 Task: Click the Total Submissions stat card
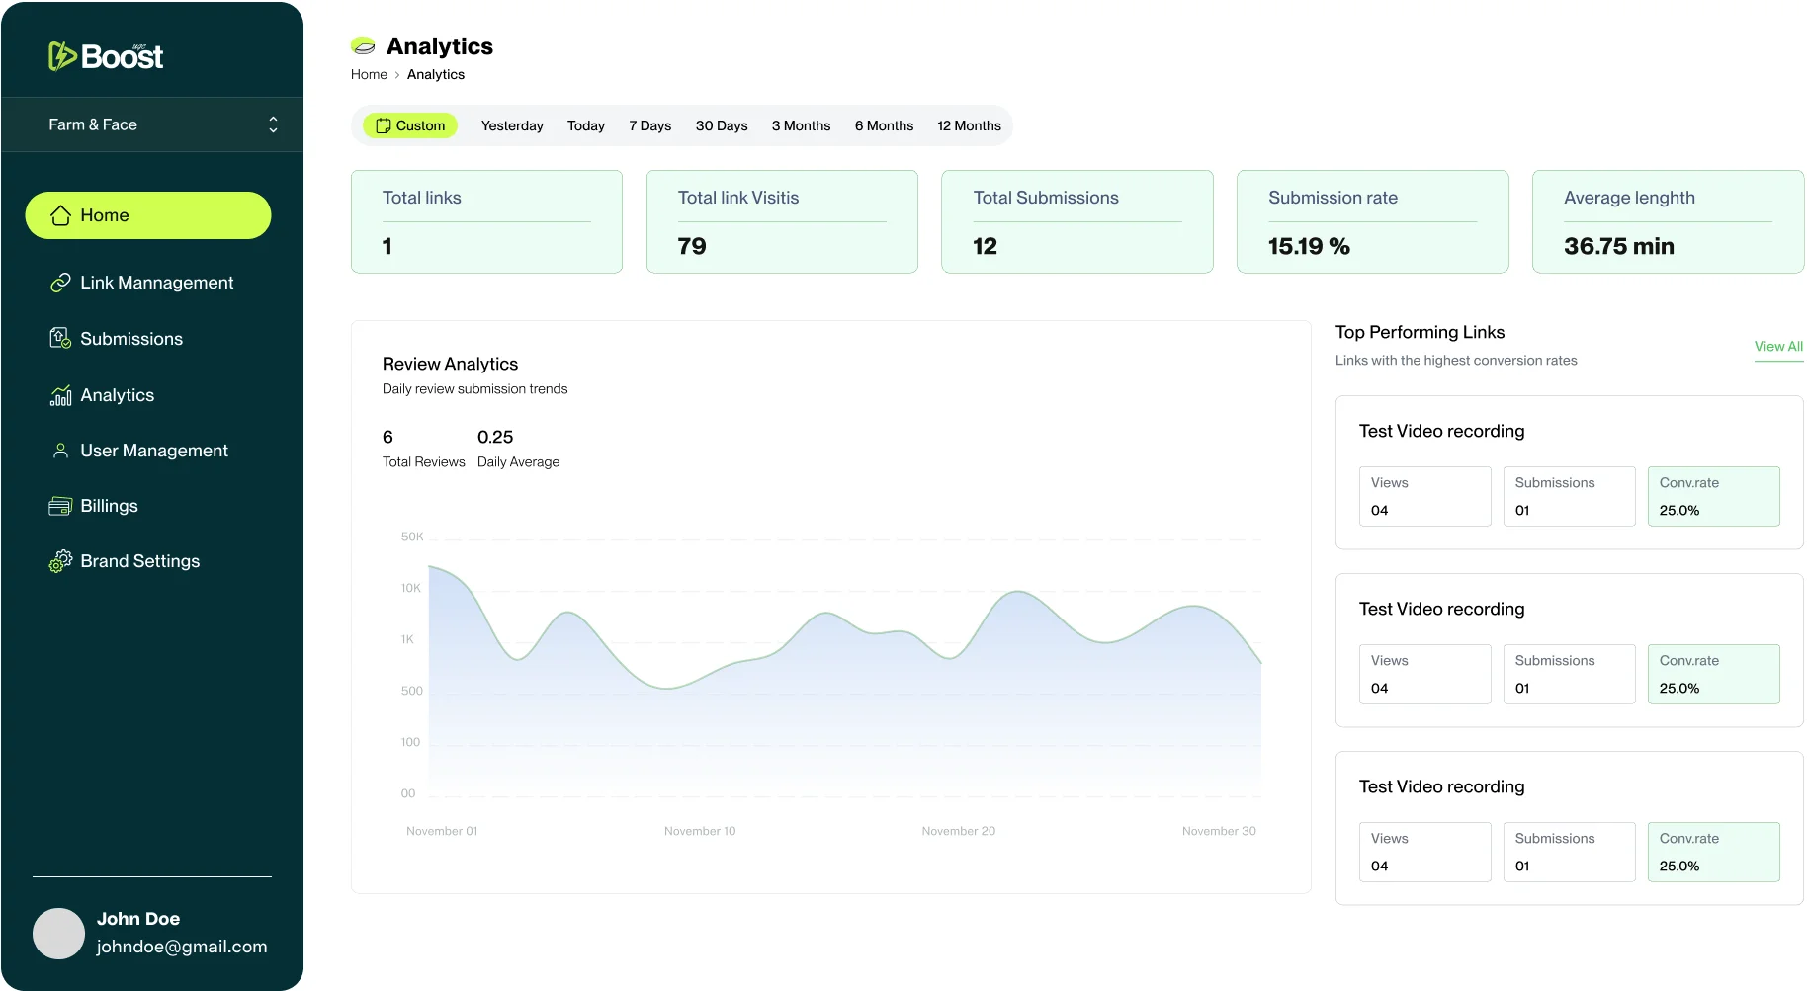(x=1076, y=221)
